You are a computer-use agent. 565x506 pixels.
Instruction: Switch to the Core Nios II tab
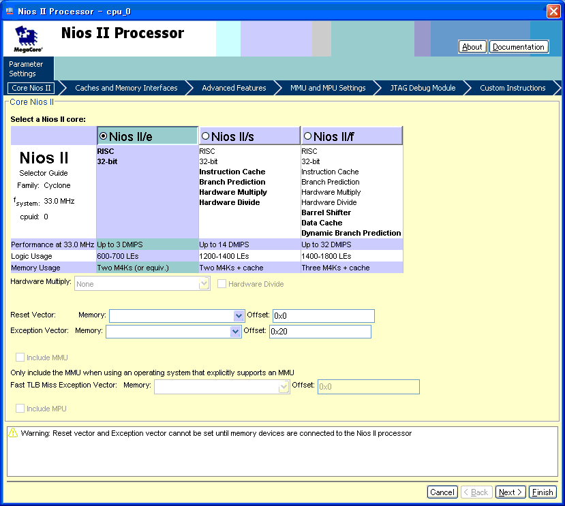click(31, 88)
